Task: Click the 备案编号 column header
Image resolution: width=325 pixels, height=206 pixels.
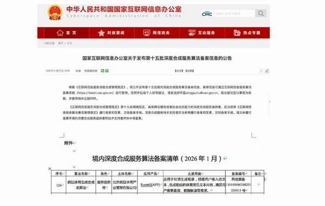Action: (x=238, y=174)
